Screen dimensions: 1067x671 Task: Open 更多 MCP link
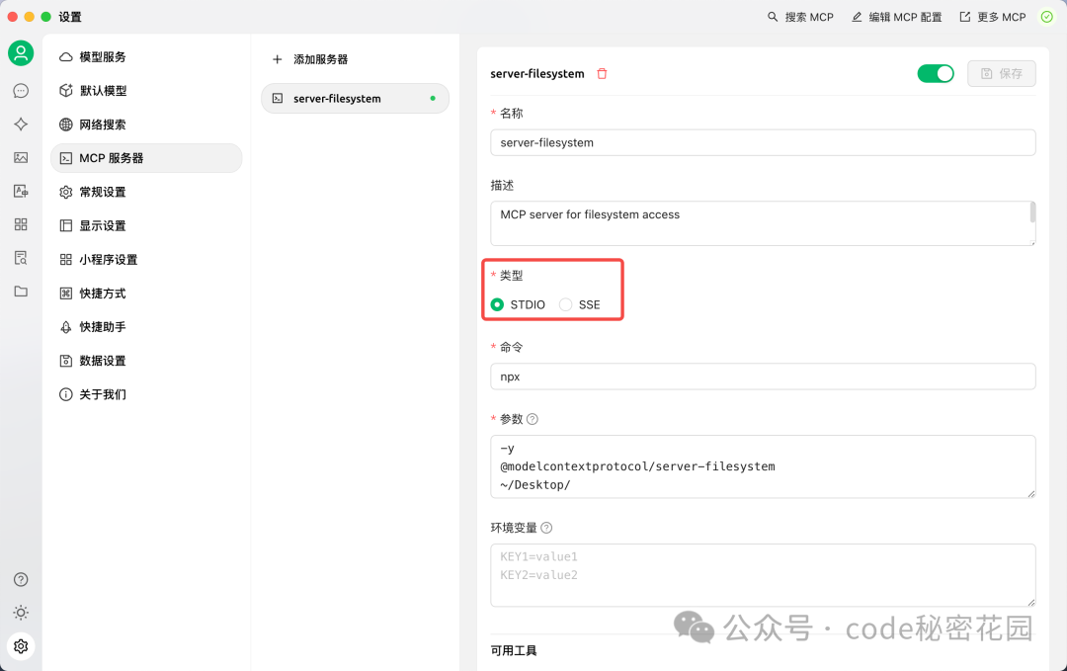coord(993,17)
